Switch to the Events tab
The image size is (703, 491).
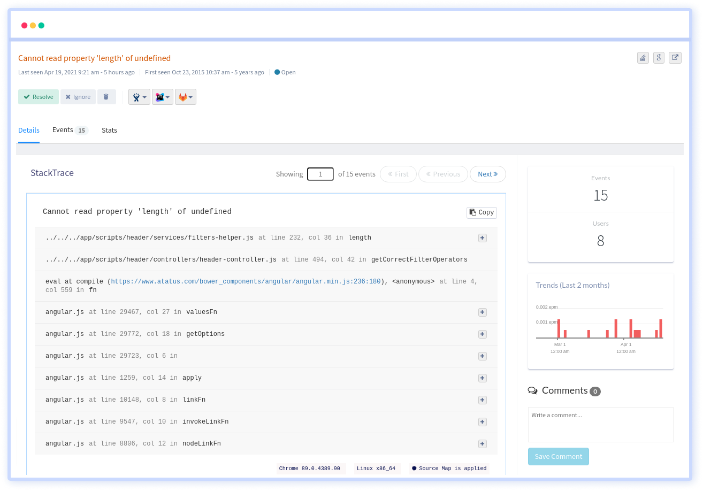pos(63,129)
